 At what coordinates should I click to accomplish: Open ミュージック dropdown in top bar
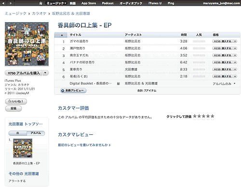[56, 3]
